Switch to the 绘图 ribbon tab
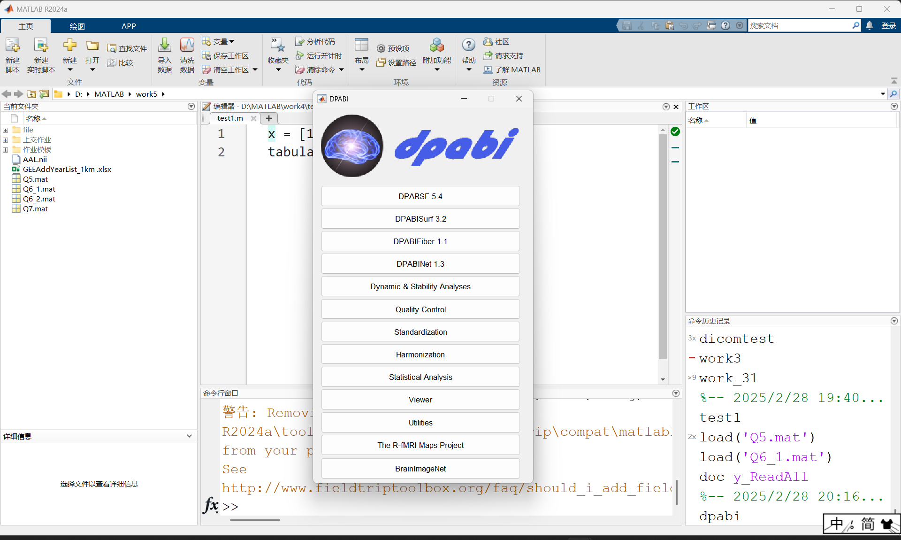901x540 pixels. 77,26
